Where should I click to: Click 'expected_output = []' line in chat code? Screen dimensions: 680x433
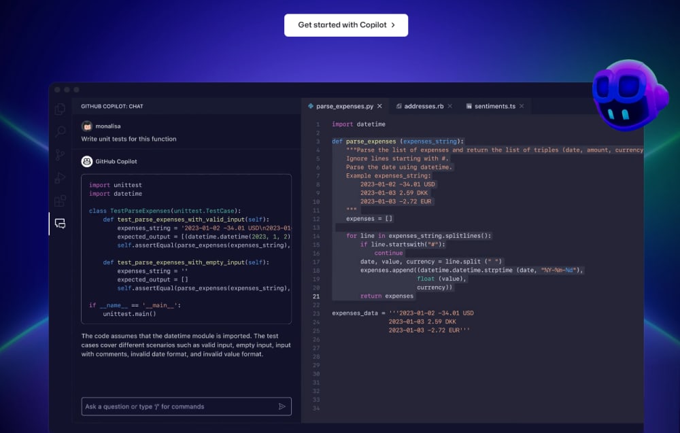(x=152, y=279)
